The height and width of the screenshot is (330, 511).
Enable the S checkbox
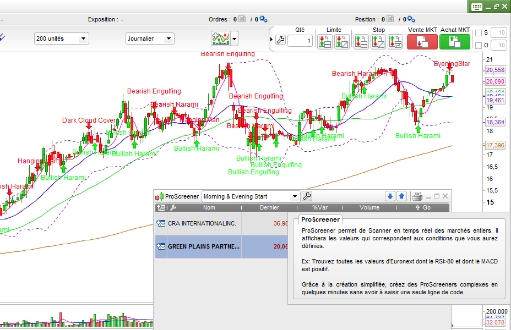[479, 33]
